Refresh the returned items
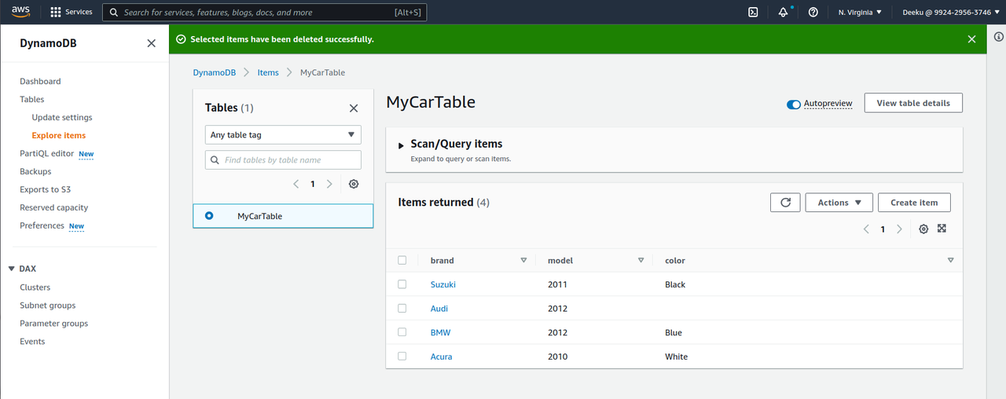The height and width of the screenshot is (399, 1006). [785, 203]
